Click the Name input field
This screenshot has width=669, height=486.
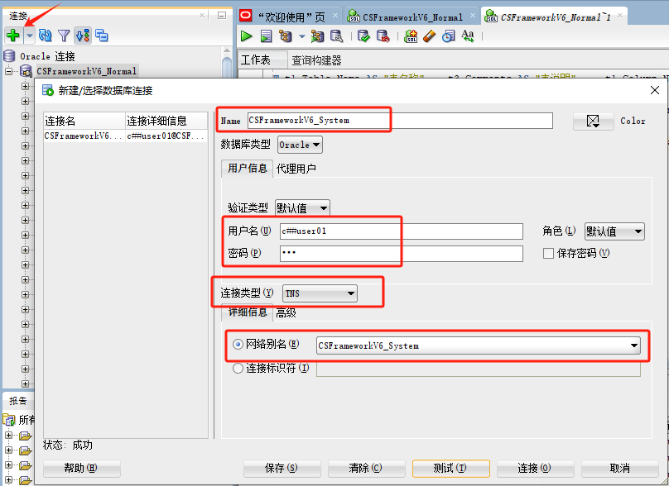coord(400,121)
